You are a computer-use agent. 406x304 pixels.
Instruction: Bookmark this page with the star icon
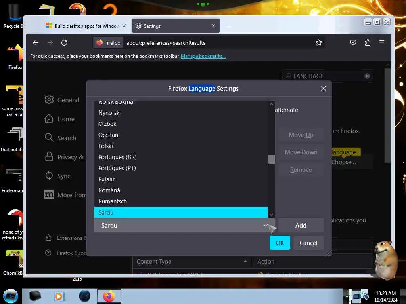click(x=319, y=43)
